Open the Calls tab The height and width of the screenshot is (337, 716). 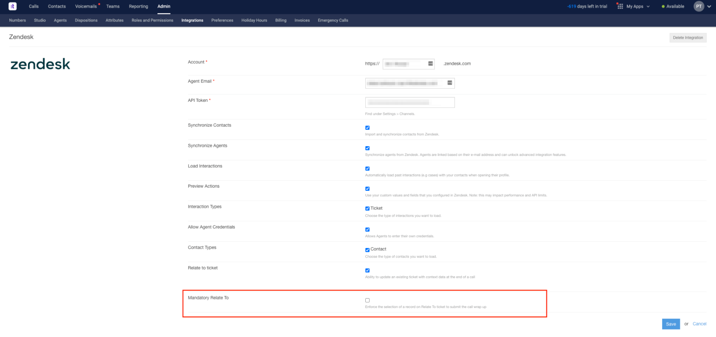34,6
